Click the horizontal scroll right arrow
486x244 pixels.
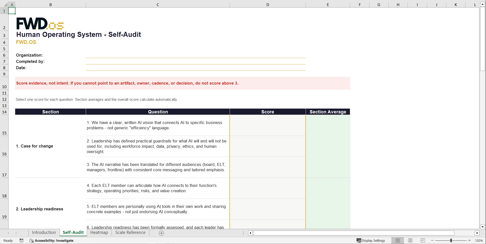pyautogui.click(x=477, y=233)
